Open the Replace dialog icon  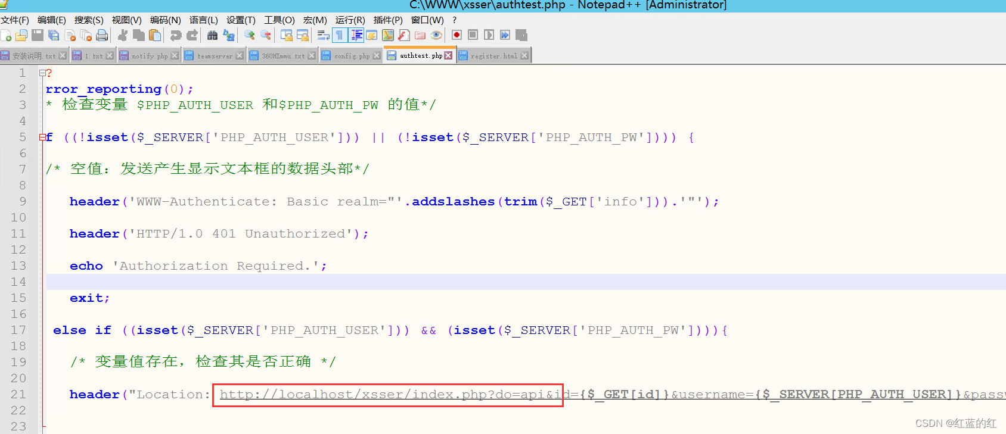229,36
